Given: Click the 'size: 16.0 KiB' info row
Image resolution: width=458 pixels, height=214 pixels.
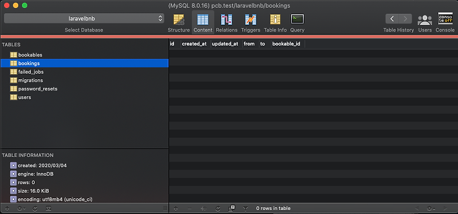Looking at the screenshot, I should (x=33, y=191).
